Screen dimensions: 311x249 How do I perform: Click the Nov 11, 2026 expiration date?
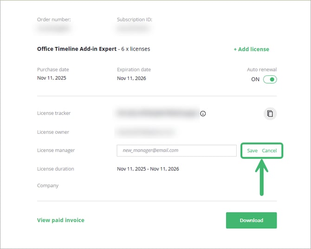(131, 78)
